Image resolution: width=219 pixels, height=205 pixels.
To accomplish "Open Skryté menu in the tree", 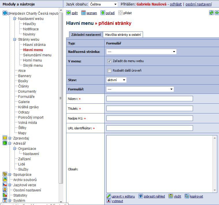I will 33,65.
